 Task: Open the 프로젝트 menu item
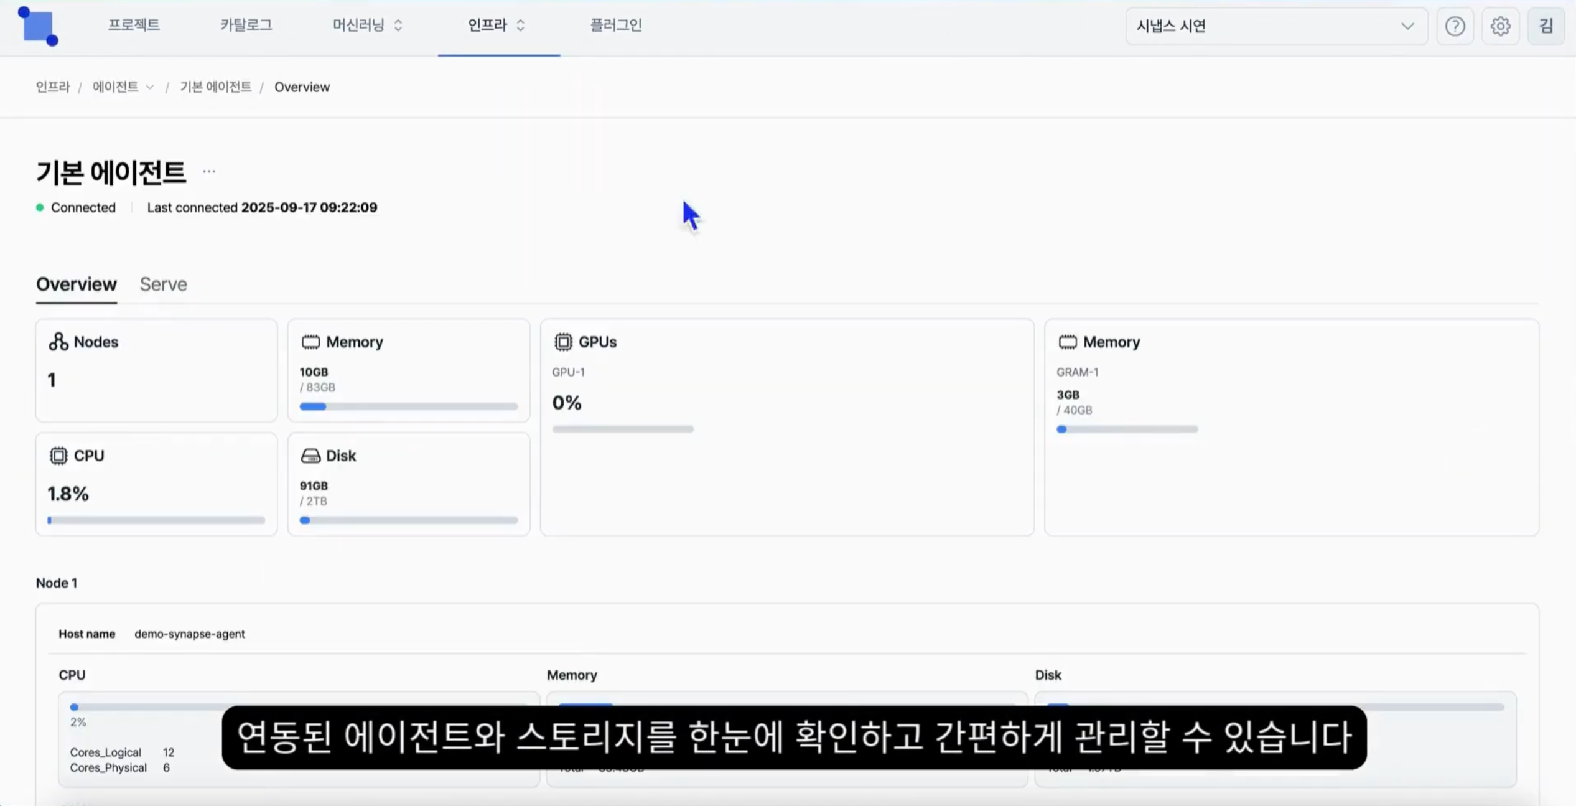point(134,25)
